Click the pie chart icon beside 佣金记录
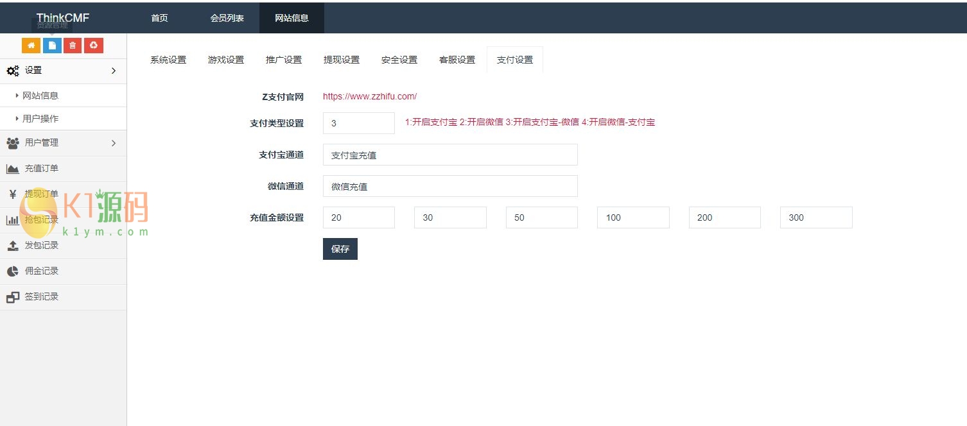This screenshot has width=967, height=426. (13, 271)
